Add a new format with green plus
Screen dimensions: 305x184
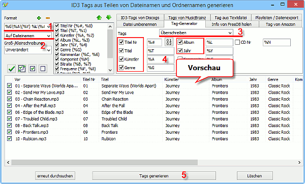point(39,18)
